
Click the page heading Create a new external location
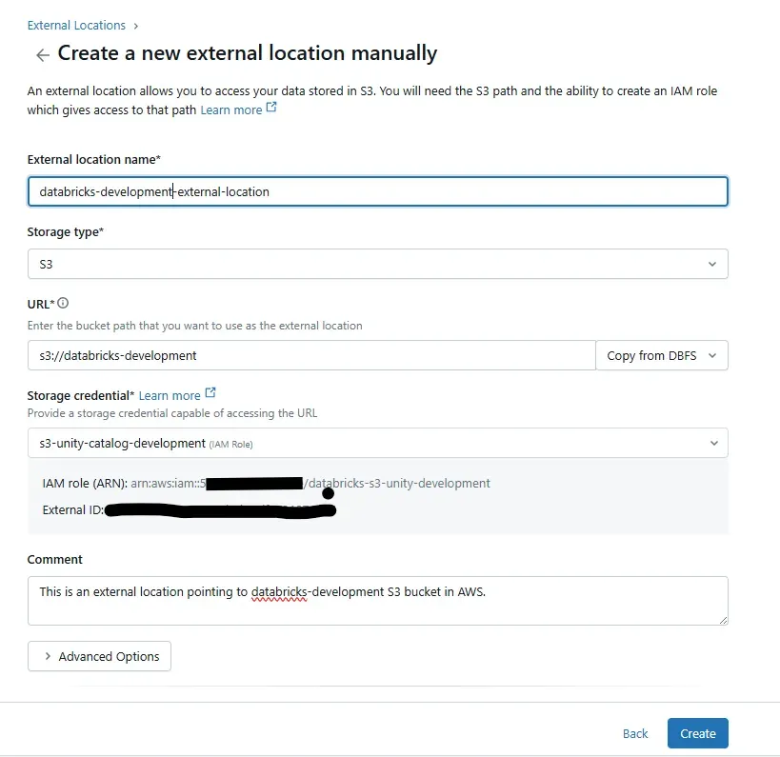[248, 53]
